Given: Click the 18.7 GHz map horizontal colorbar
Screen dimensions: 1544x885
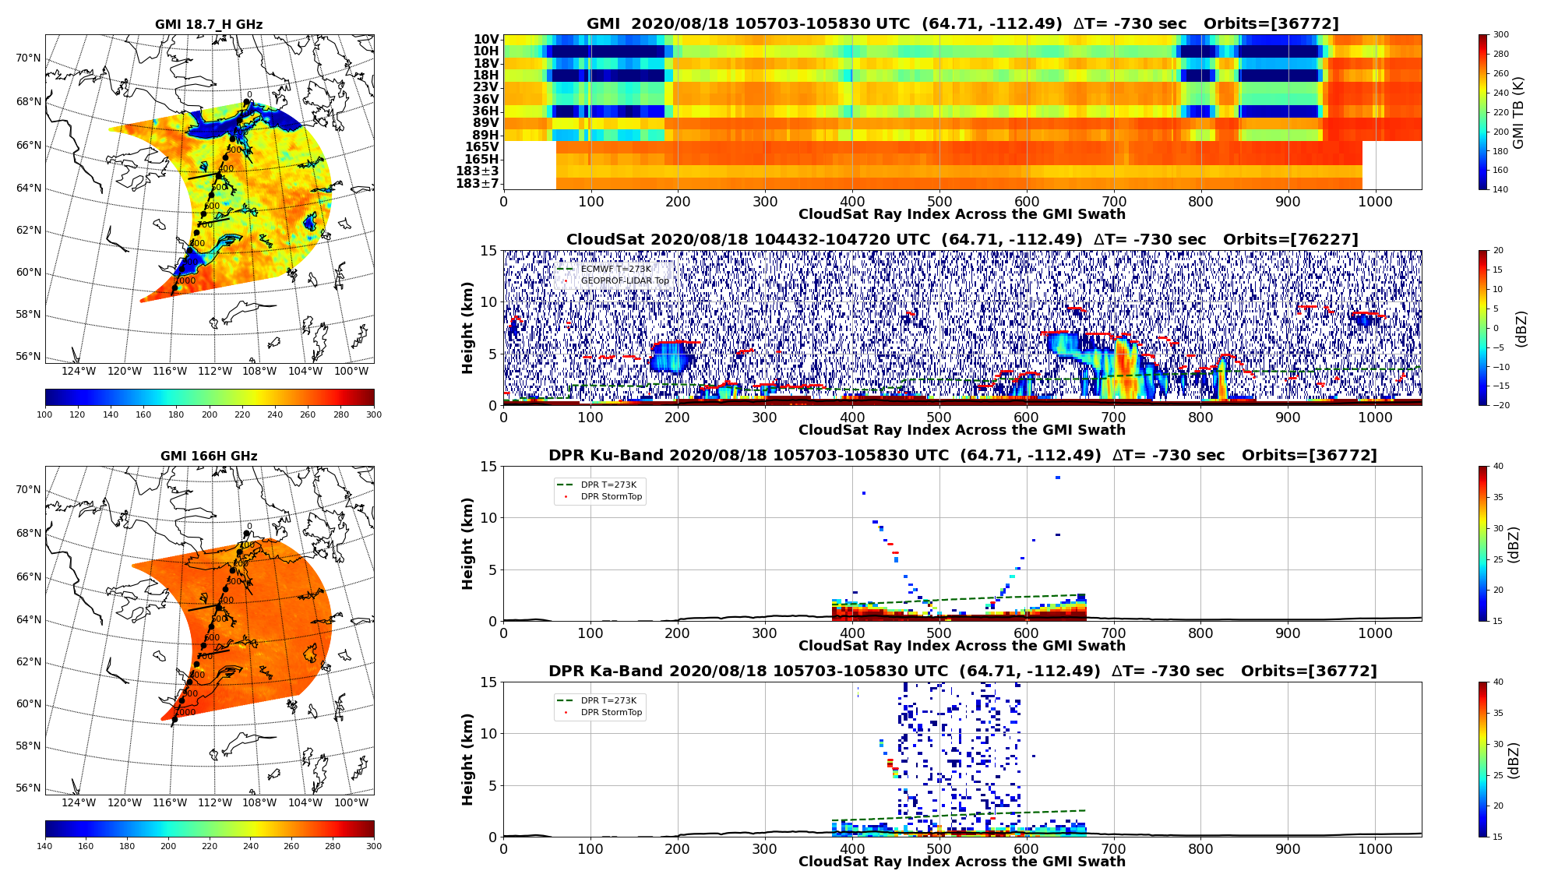Looking at the screenshot, I should 209,397.
